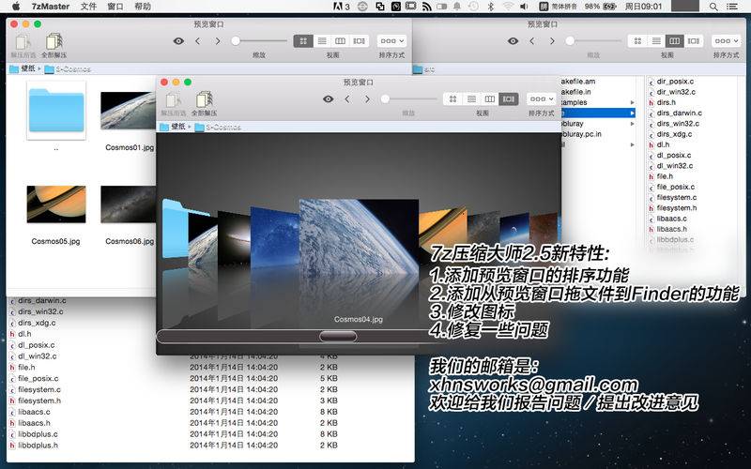Adjust the zoom slider in the front window
This screenshot has width=751, height=469.
click(385, 99)
